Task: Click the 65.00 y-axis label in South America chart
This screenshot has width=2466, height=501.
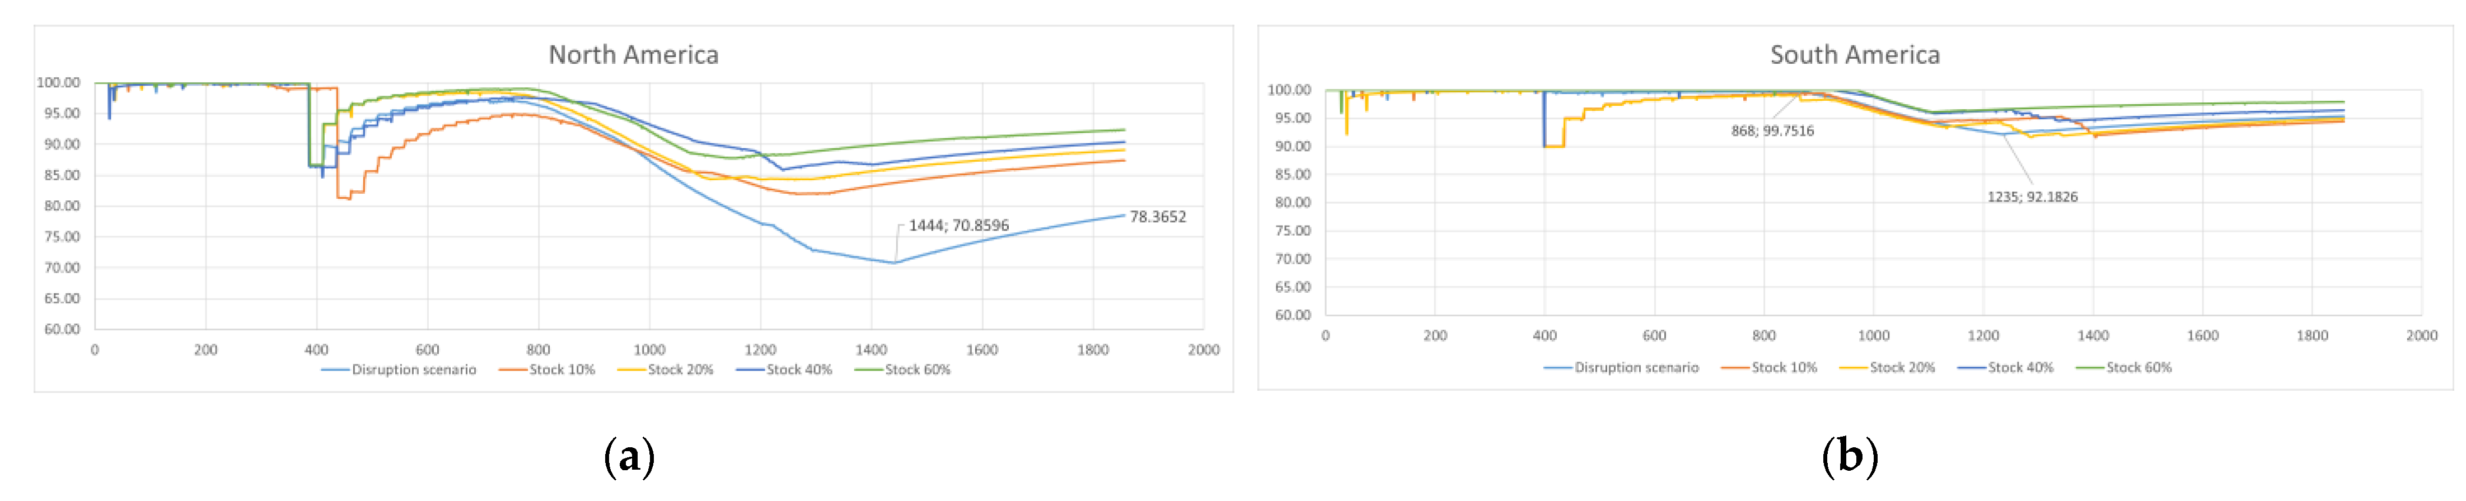Action: [1293, 287]
